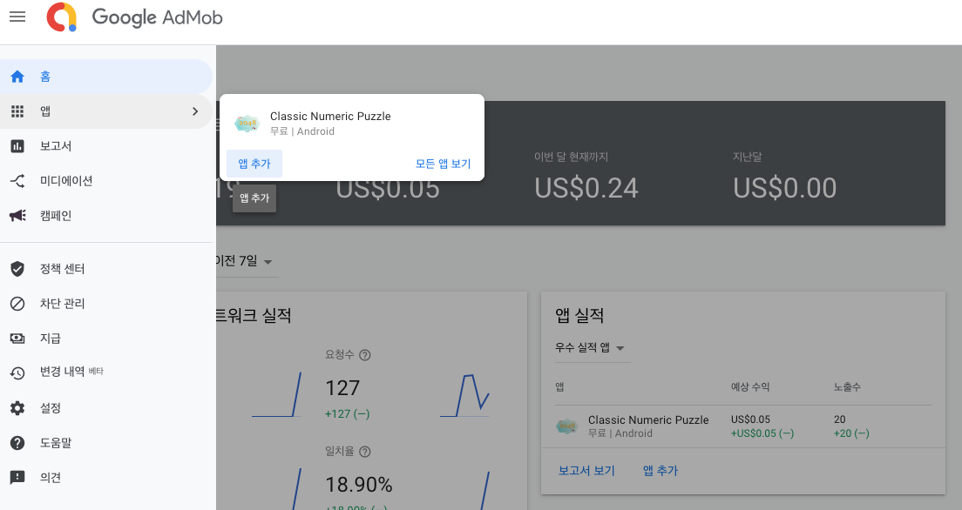This screenshot has height=510, width=962.
Task: Click the 도움말 question mark icon
Action: coord(17,443)
